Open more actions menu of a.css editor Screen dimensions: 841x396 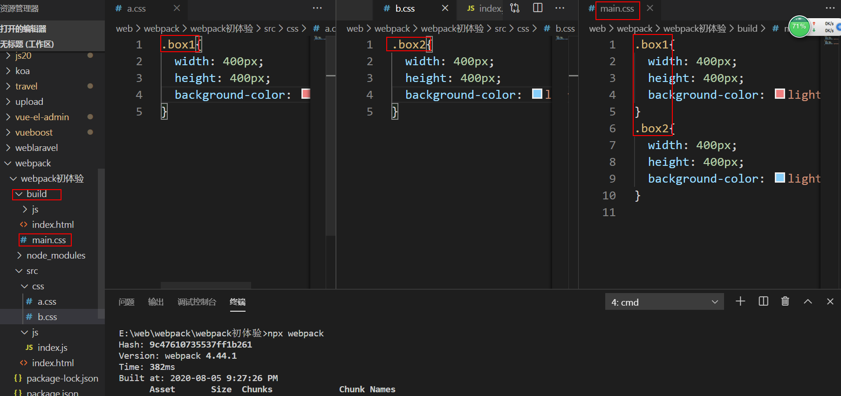[317, 8]
